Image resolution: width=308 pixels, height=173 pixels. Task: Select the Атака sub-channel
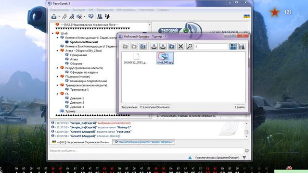74,59
